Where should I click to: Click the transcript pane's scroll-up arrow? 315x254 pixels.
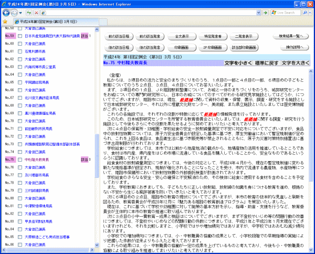tap(311, 71)
